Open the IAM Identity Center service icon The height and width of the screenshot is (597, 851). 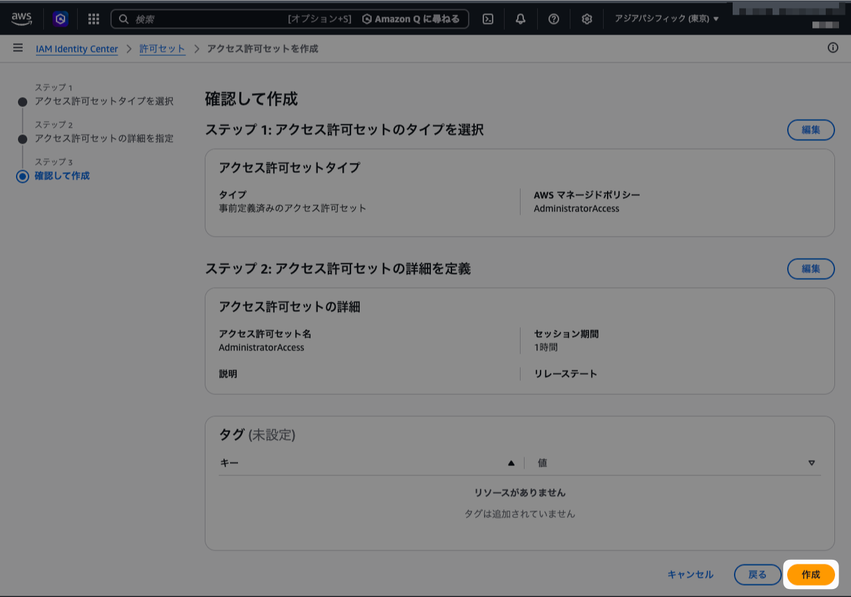(x=61, y=19)
